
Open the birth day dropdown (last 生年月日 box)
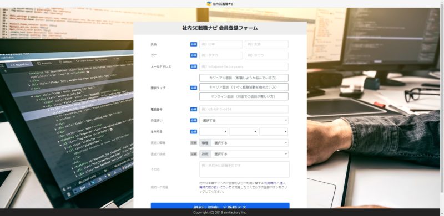(x=274, y=132)
